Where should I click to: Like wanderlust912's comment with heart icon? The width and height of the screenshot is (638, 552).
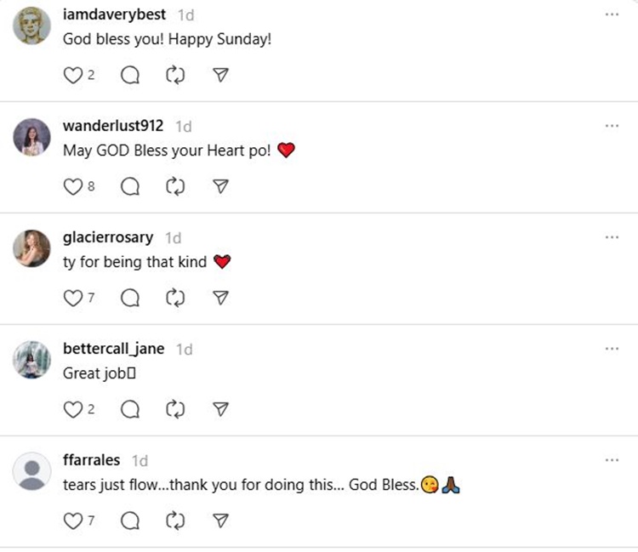73,187
